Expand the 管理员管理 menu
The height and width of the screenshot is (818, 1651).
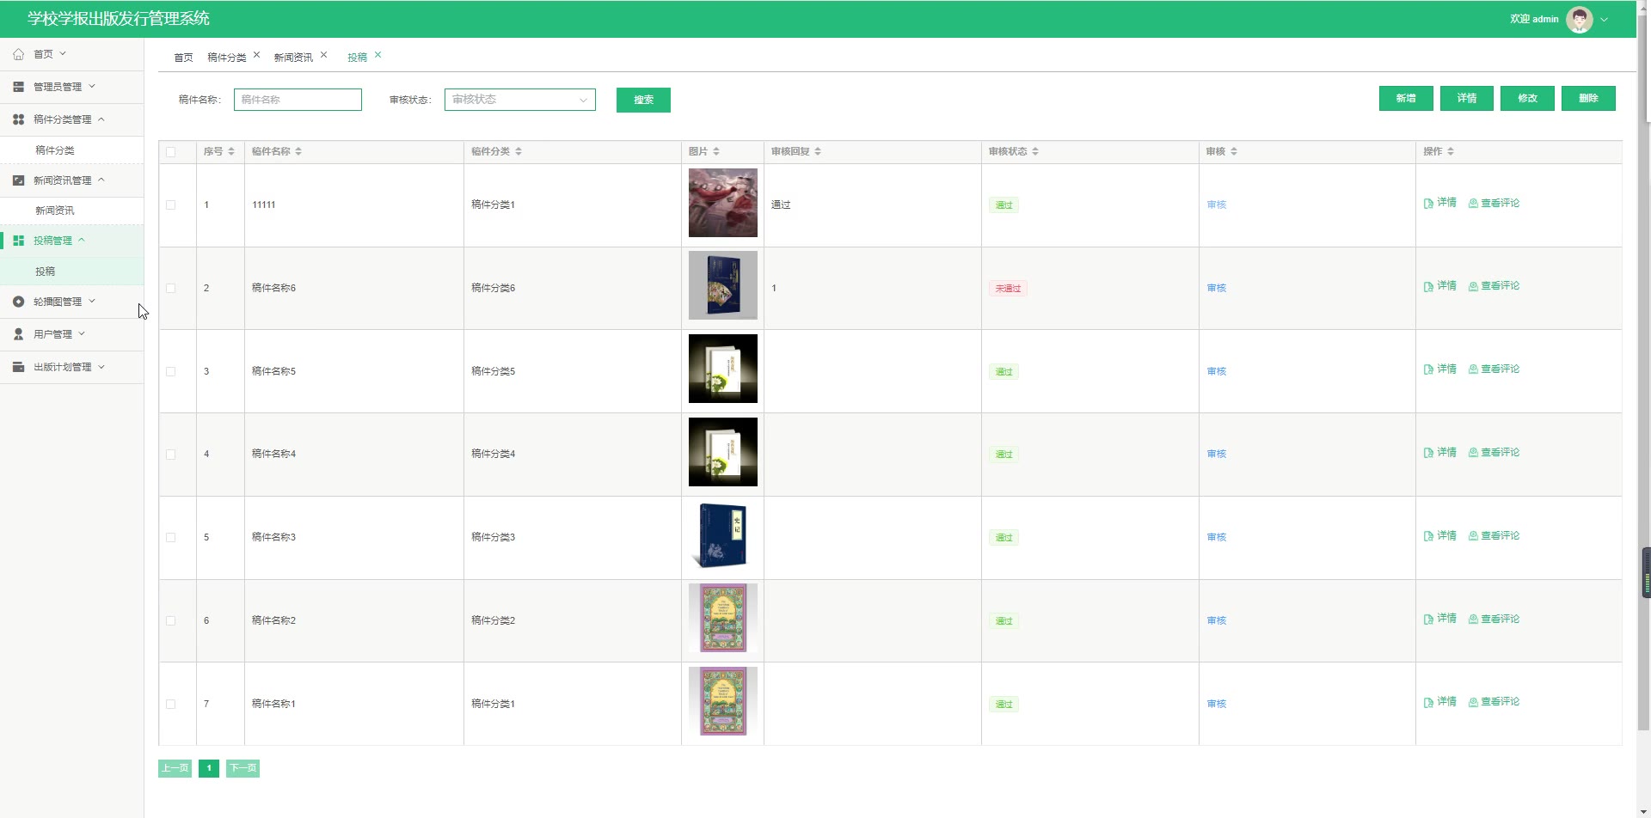tap(92, 86)
